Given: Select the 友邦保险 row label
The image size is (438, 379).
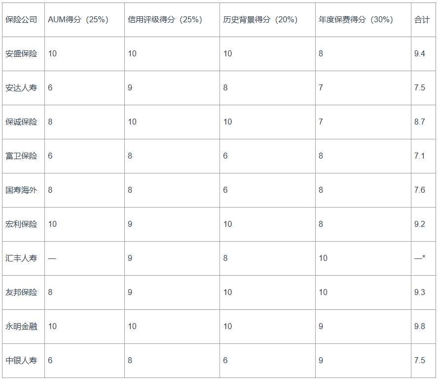Looking at the screenshot, I should coord(21,292).
